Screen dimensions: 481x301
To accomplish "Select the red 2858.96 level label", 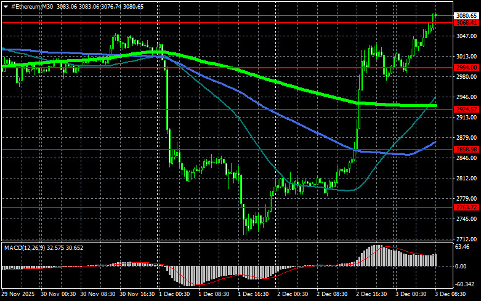I will (x=466, y=150).
